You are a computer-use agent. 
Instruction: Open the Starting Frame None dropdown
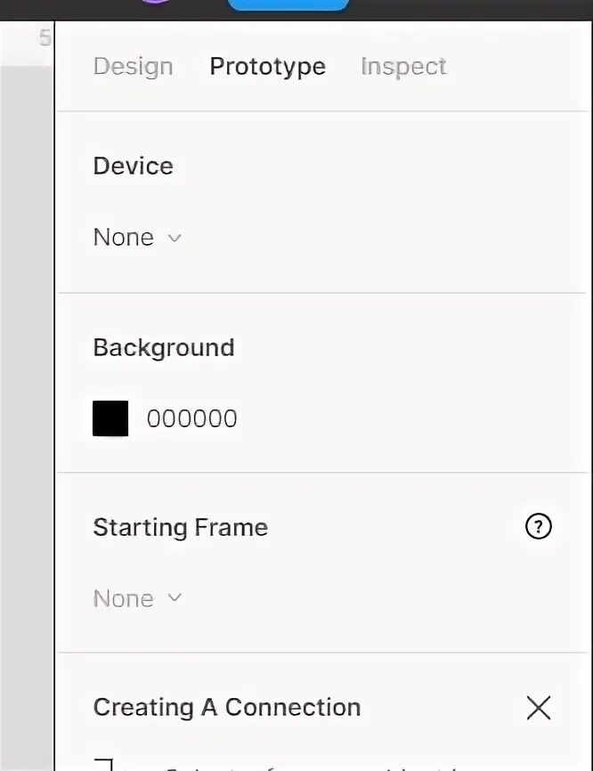click(x=137, y=598)
